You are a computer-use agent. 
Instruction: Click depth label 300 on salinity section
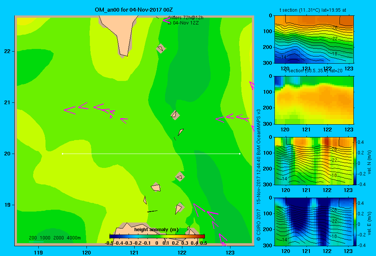point(267,124)
